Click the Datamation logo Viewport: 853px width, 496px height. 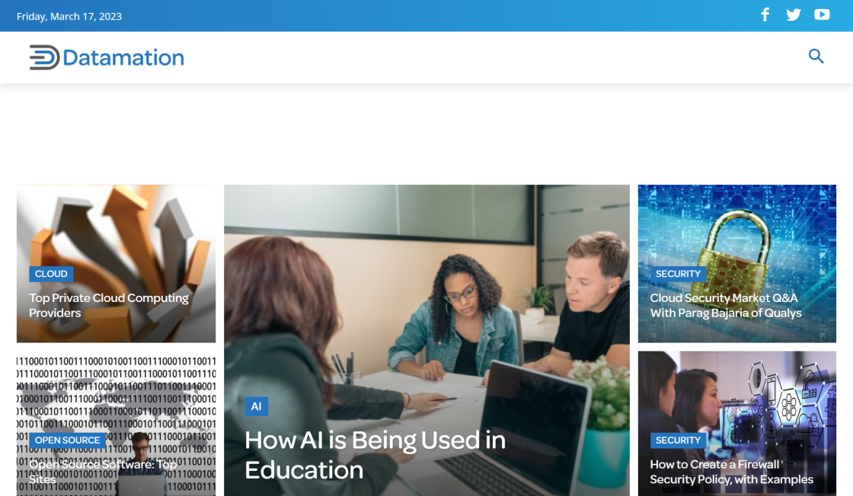pyautogui.click(x=107, y=58)
